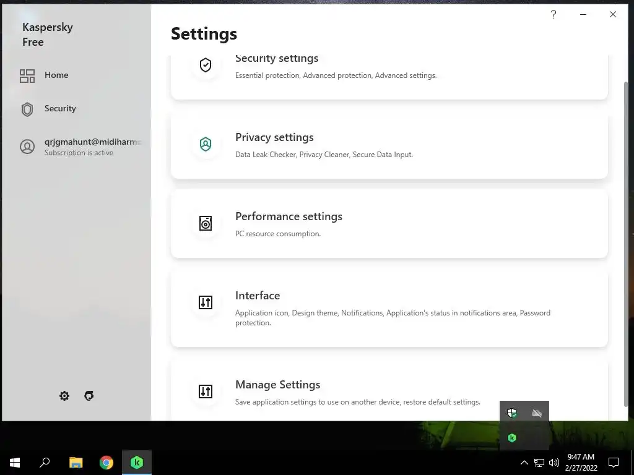Minimize the Kaspersky window
The image size is (634, 475).
point(583,15)
